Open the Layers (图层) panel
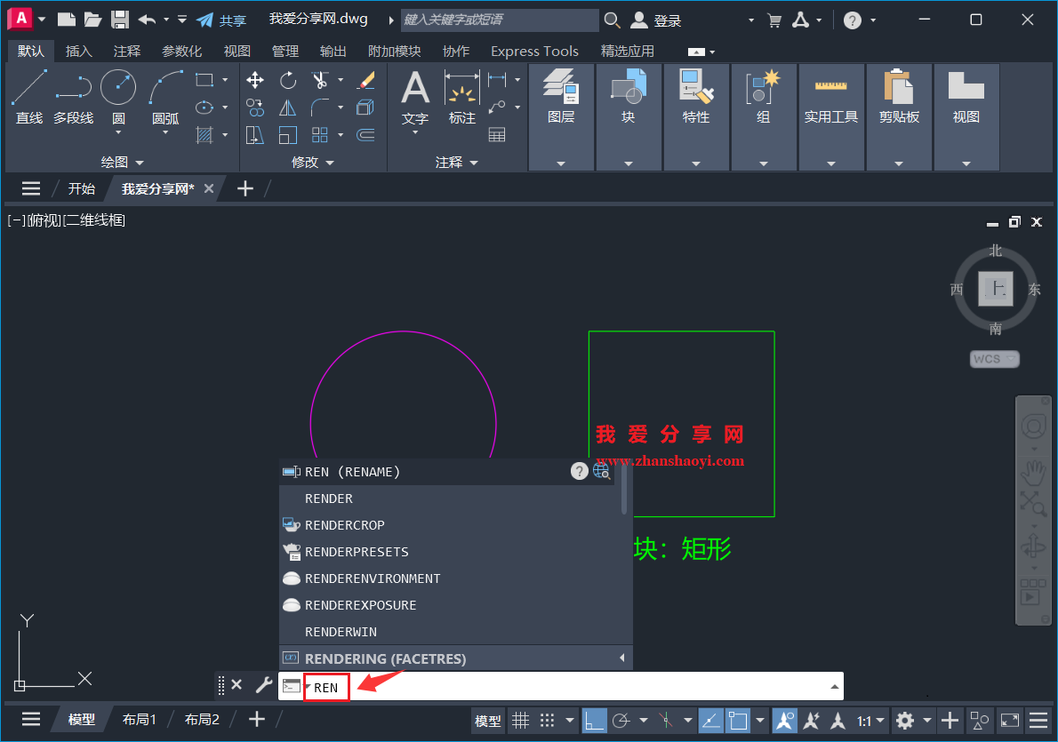Viewport: 1058px width, 742px height. 561,99
